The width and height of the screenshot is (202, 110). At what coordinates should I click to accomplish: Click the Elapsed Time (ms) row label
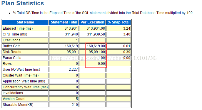(x=18, y=28)
